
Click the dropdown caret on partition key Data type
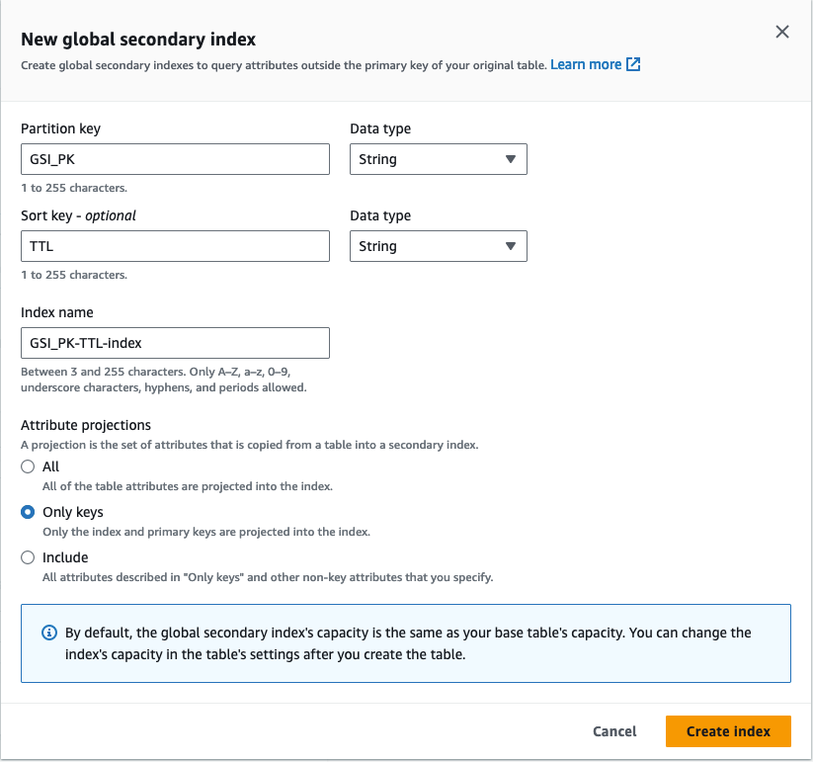(x=512, y=158)
